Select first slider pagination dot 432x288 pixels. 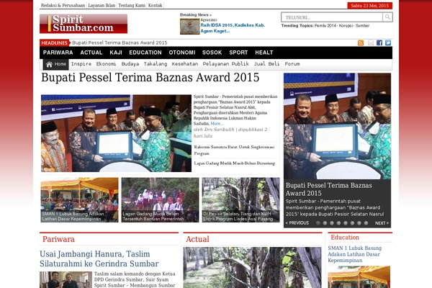318,223
